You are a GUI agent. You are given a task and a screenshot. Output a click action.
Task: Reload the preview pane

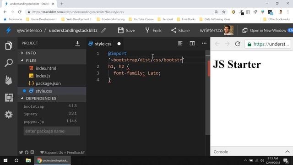pyautogui.click(x=238, y=44)
